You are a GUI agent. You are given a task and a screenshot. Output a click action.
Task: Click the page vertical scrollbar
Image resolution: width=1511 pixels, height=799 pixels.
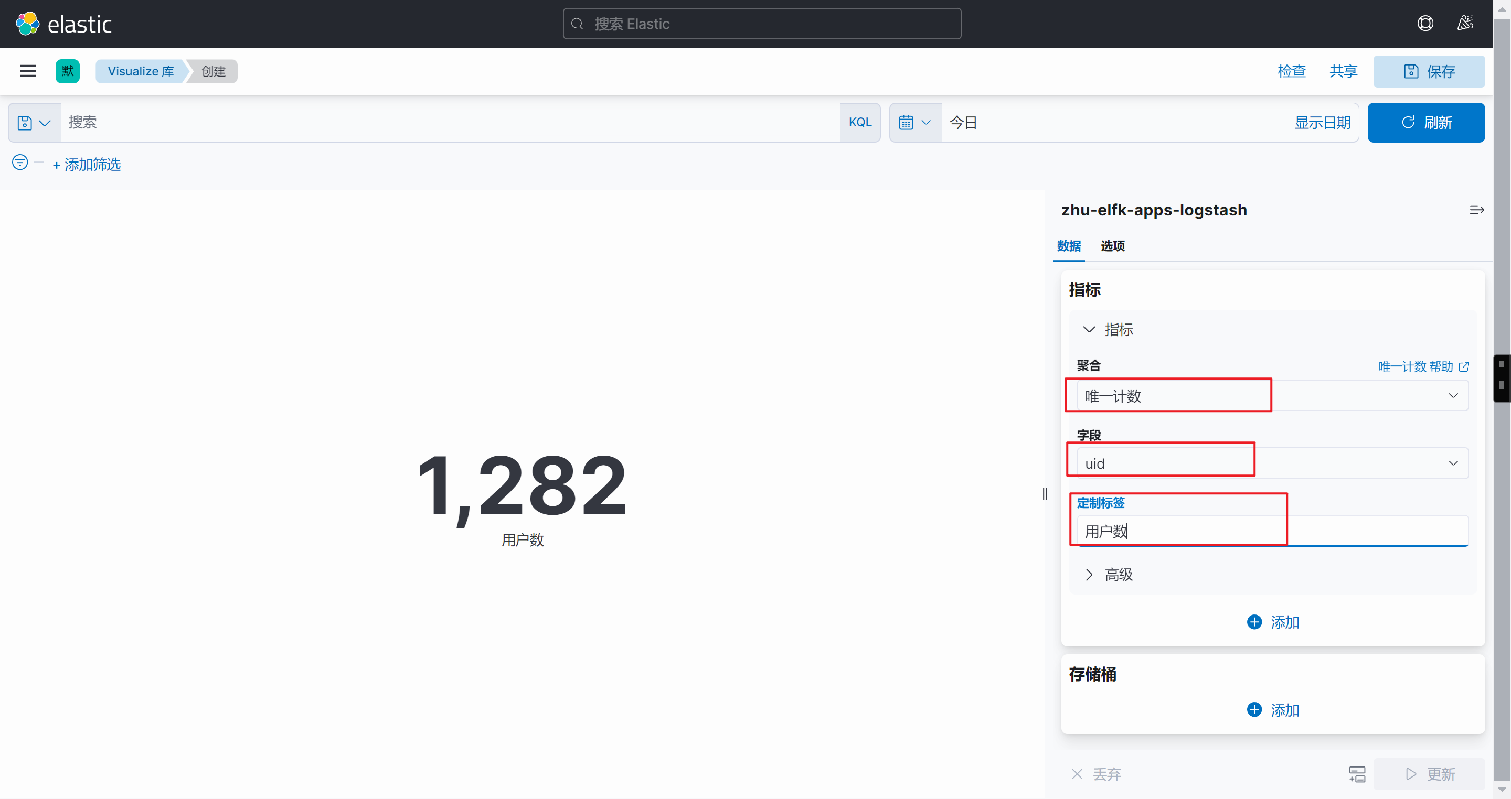coord(1502,399)
